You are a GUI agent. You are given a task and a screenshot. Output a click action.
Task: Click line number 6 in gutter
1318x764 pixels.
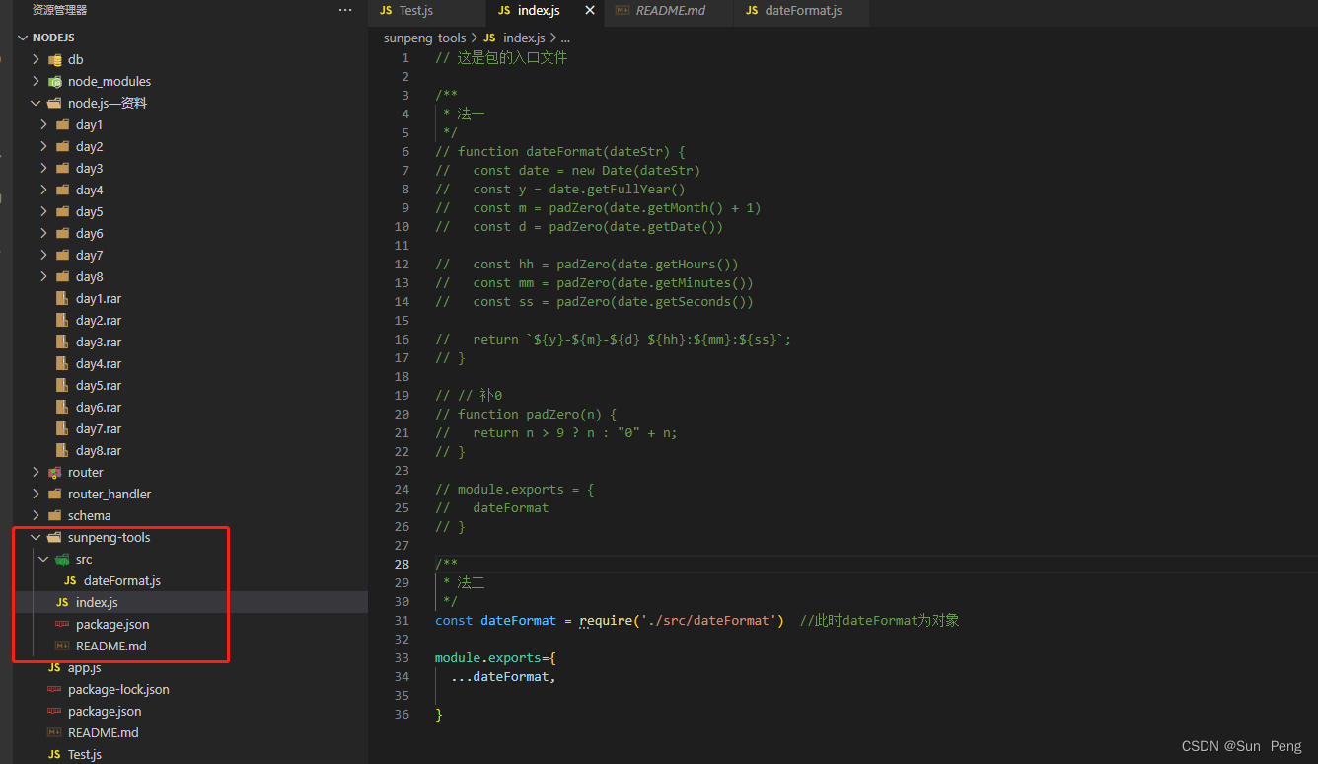pos(405,151)
